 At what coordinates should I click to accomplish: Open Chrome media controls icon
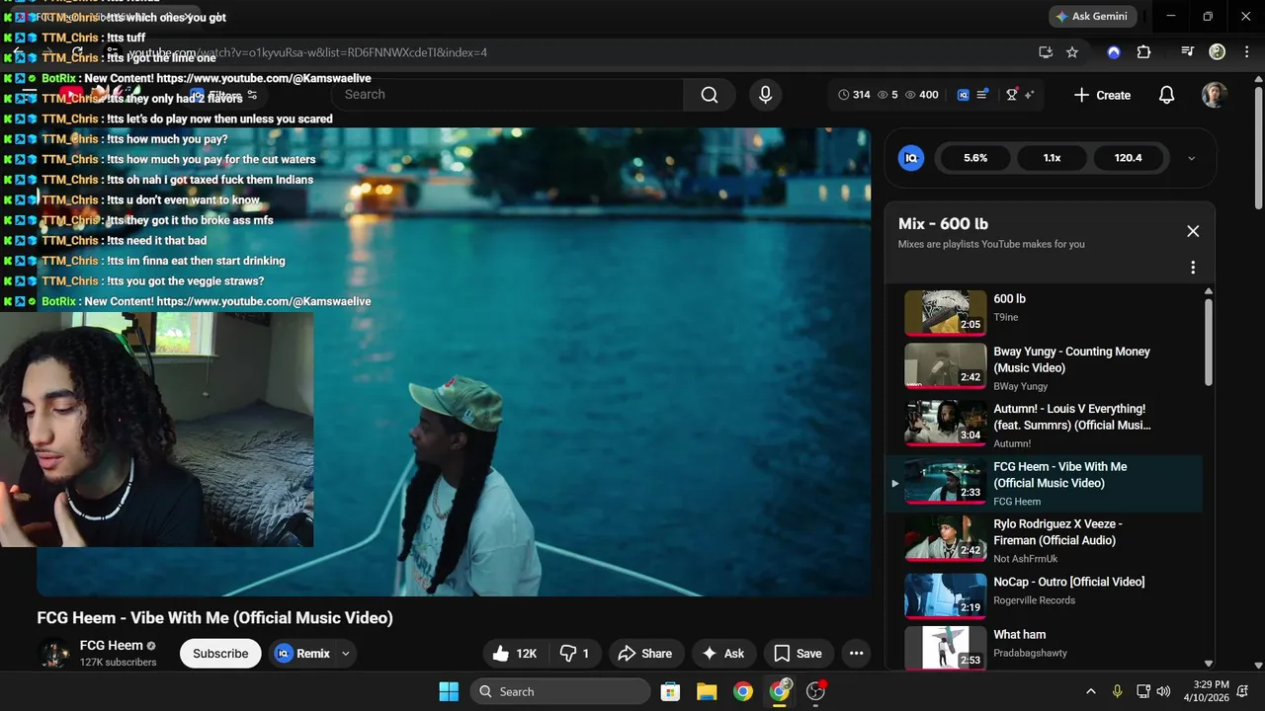1188,52
